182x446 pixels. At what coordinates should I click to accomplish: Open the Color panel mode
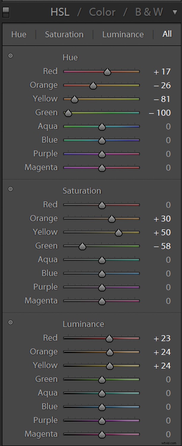[102, 12]
